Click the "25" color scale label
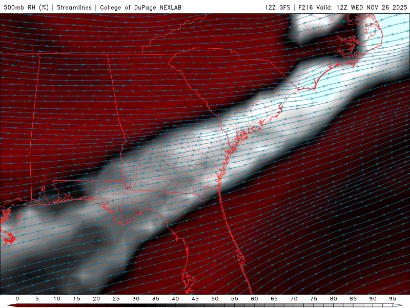This screenshot has height=308, width=410. tap(116, 299)
